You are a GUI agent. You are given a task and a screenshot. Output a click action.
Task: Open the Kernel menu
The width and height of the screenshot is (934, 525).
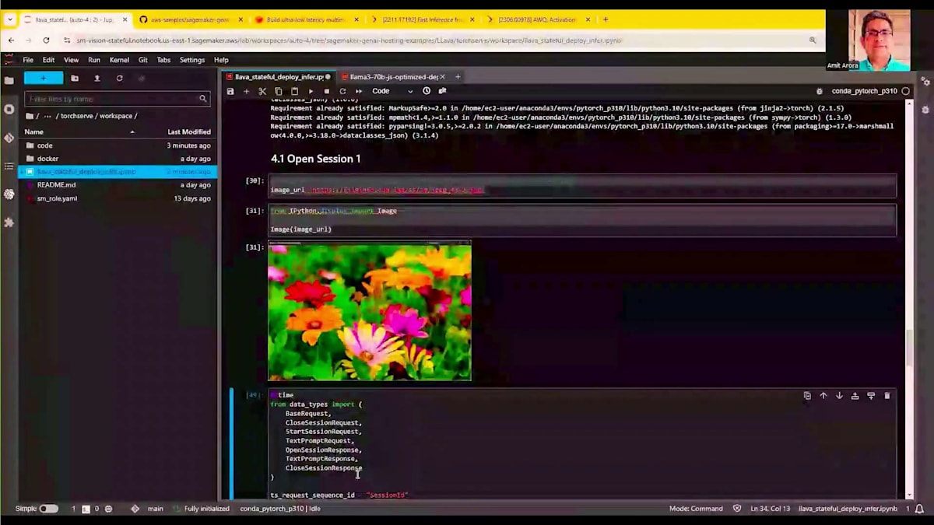(x=119, y=60)
